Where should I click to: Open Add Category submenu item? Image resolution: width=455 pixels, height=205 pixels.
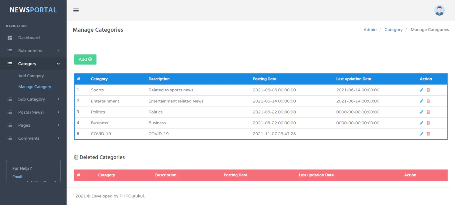(31, 76)
